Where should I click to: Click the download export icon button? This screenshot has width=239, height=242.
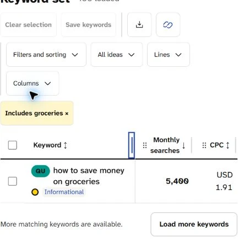(x=139, y=25)
